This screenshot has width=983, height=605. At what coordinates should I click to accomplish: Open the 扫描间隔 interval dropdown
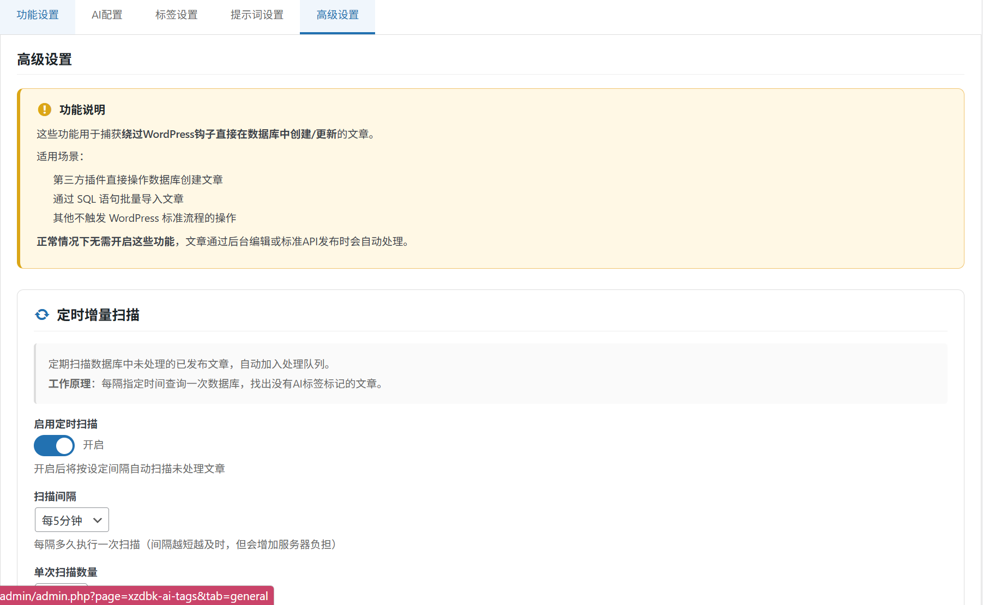(71, 519)
